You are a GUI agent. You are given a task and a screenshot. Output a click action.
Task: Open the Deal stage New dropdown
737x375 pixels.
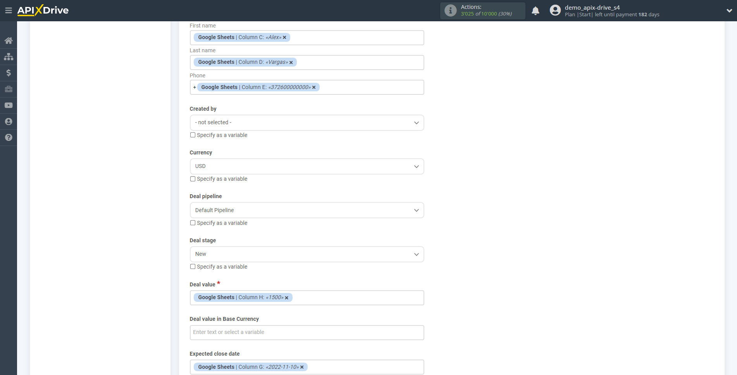click(307, 254)
